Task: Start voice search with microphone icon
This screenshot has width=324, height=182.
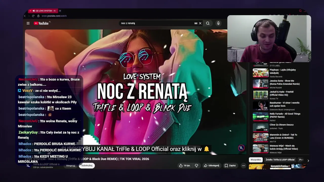Action: click(x=218, y=23)
